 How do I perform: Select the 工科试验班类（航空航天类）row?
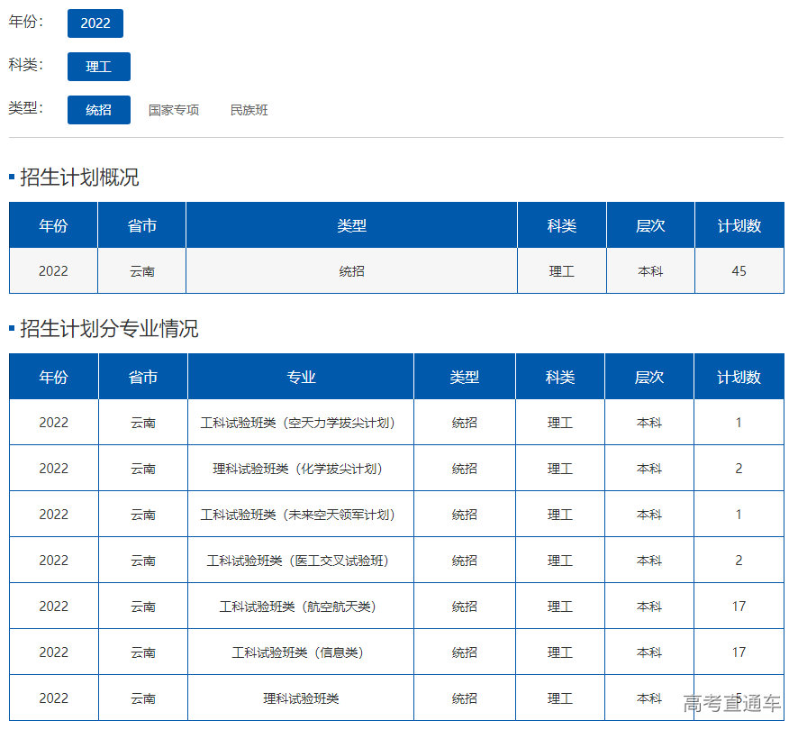pos(300,605)
